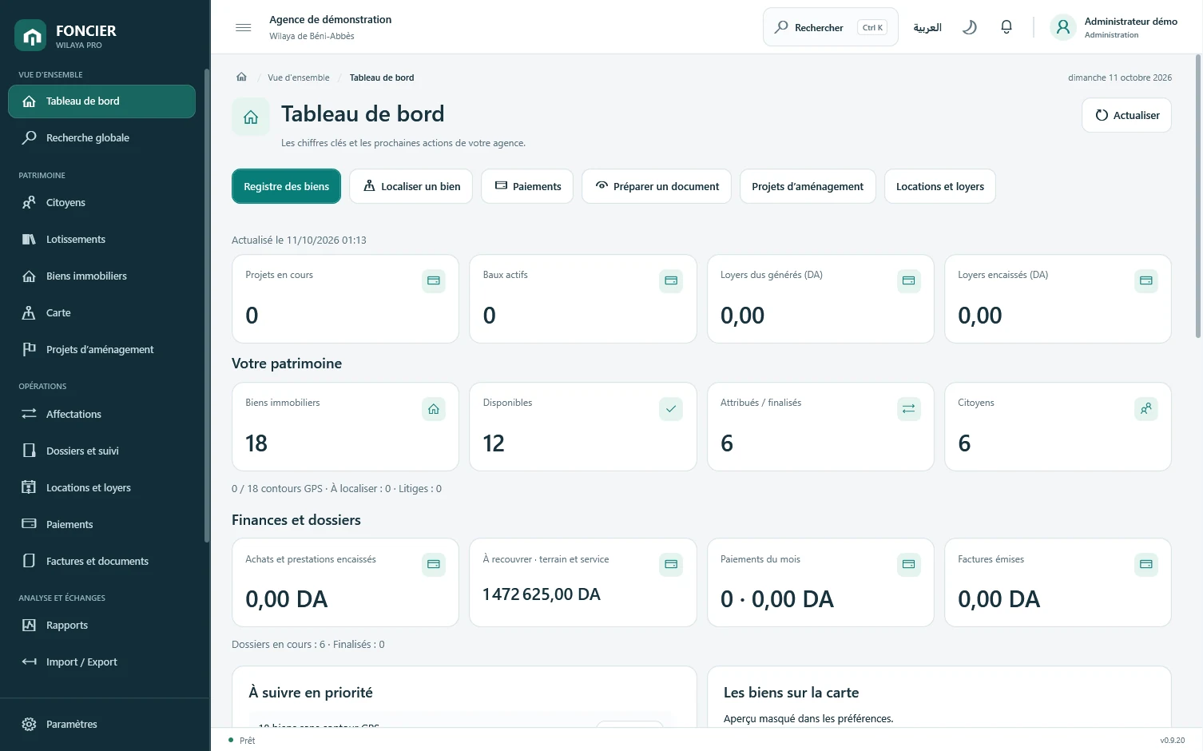The width and height of the screenshot is (1203, 751).
Task: Click the main page vertical scrollbar
Action: (x=1197, y=196)
